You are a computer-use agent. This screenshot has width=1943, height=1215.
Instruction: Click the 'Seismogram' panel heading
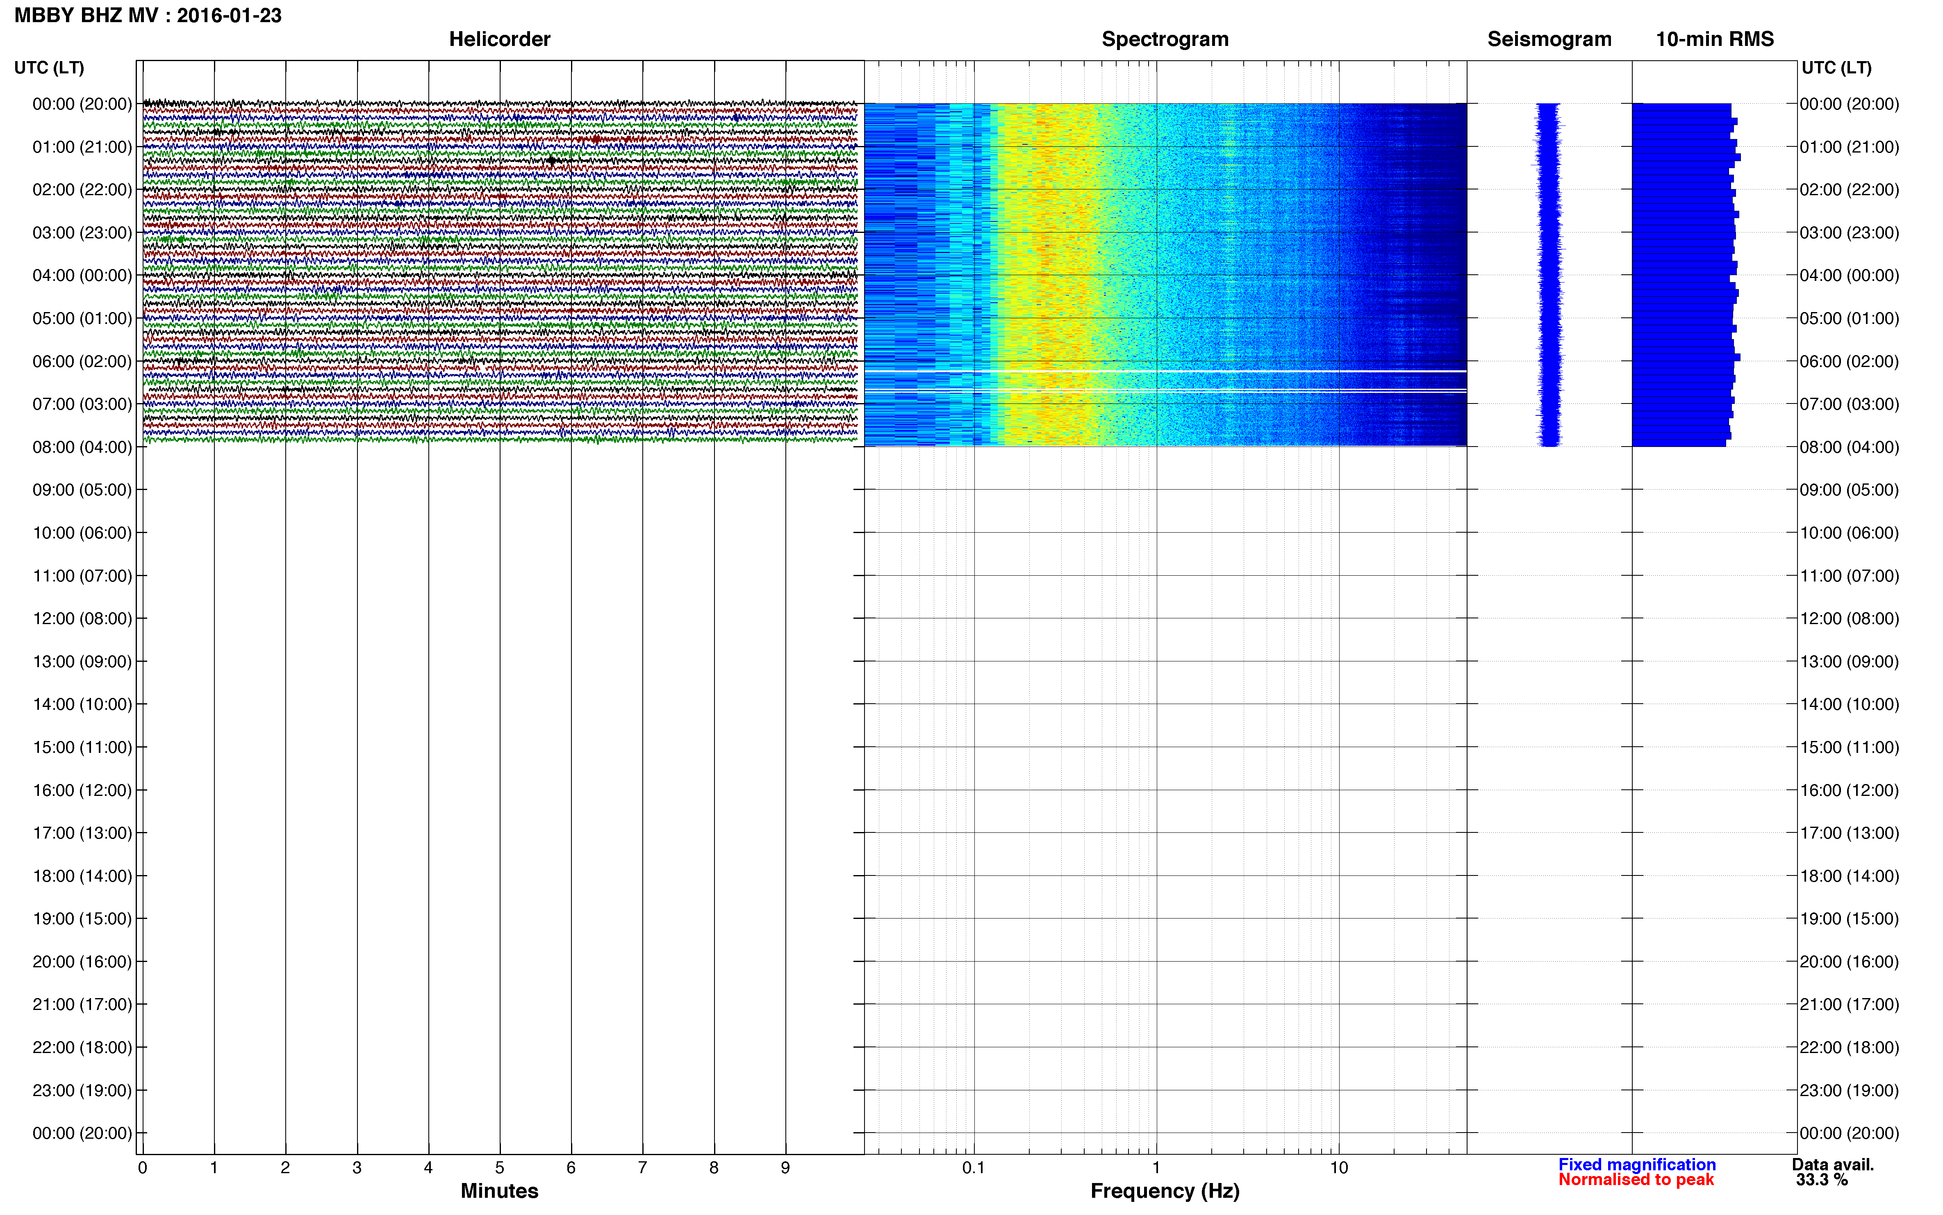[x=1549, y=39]
